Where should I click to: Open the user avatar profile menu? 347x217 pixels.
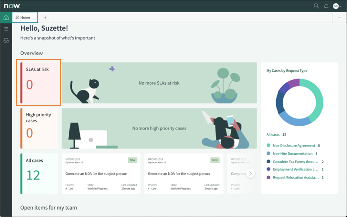[337, 6]
